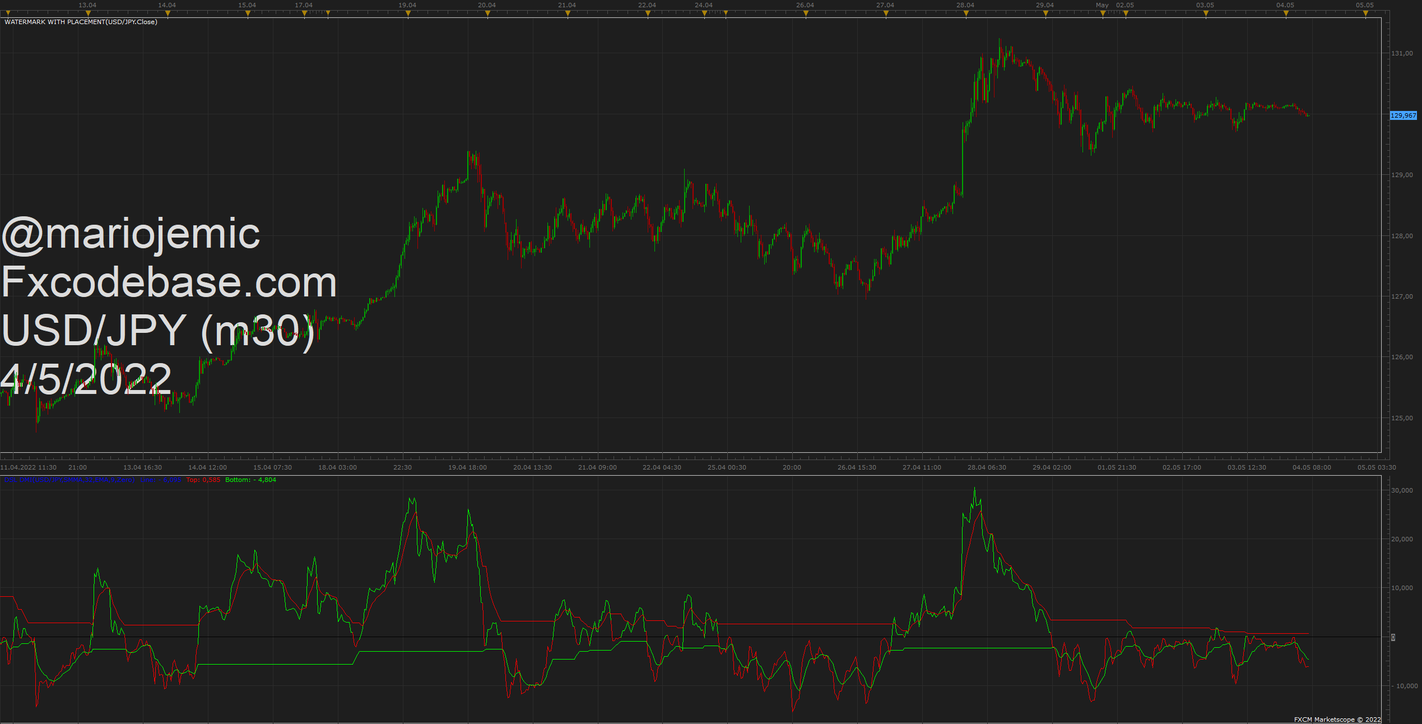Click the 29.04 02:00 time label

[x=1052, y=467]
